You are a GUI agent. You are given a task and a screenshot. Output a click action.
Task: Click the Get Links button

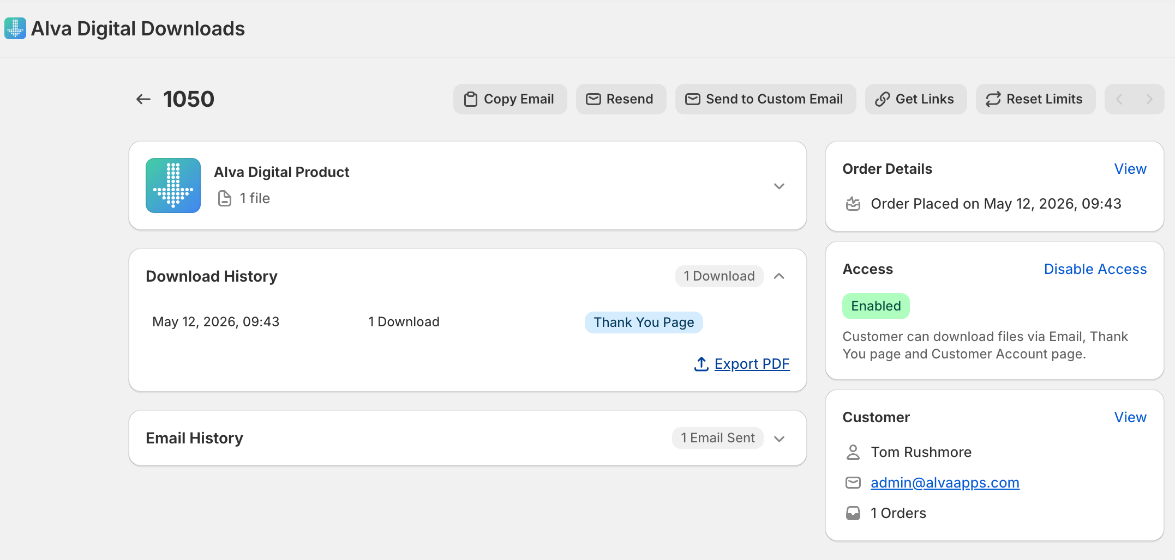click(x=916, y=99)
